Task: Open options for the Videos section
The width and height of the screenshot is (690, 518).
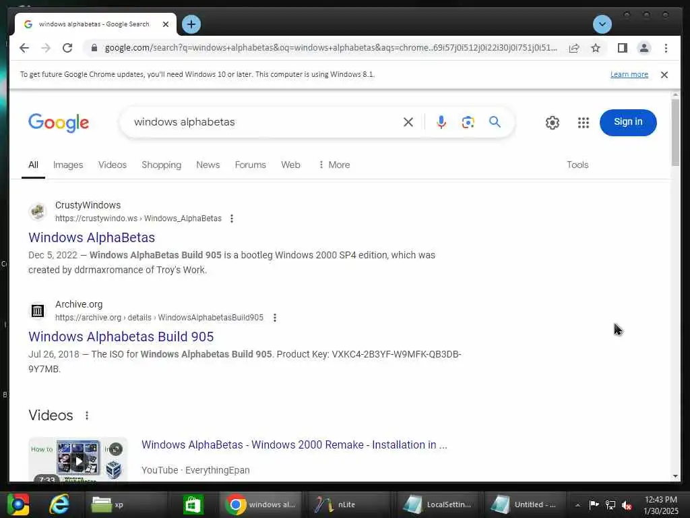Action: [x=87, y=415]
